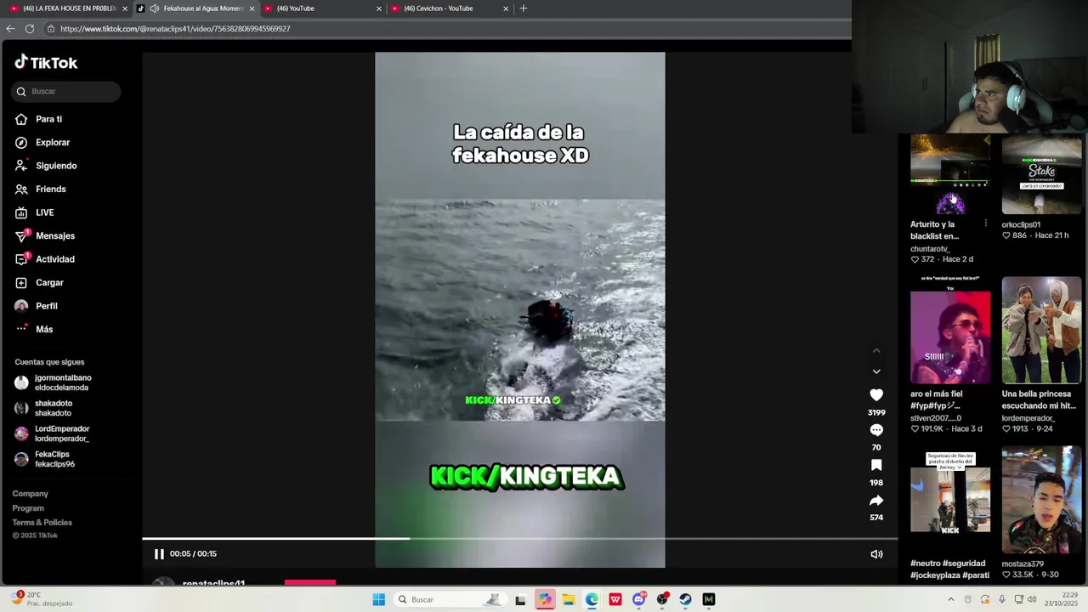The image size is (1088, 612).
Task: Go back in the browser
Action: (10, 29)
